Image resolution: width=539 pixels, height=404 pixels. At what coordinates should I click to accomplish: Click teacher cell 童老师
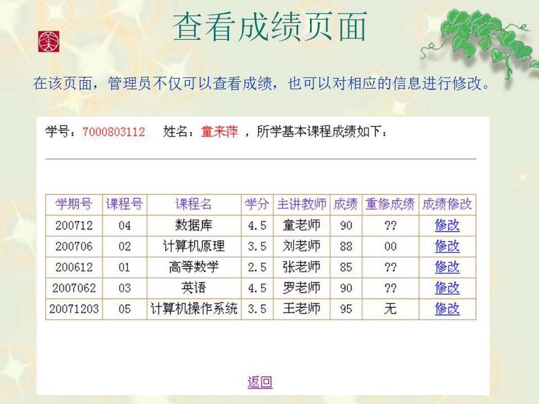coord(301,226)
